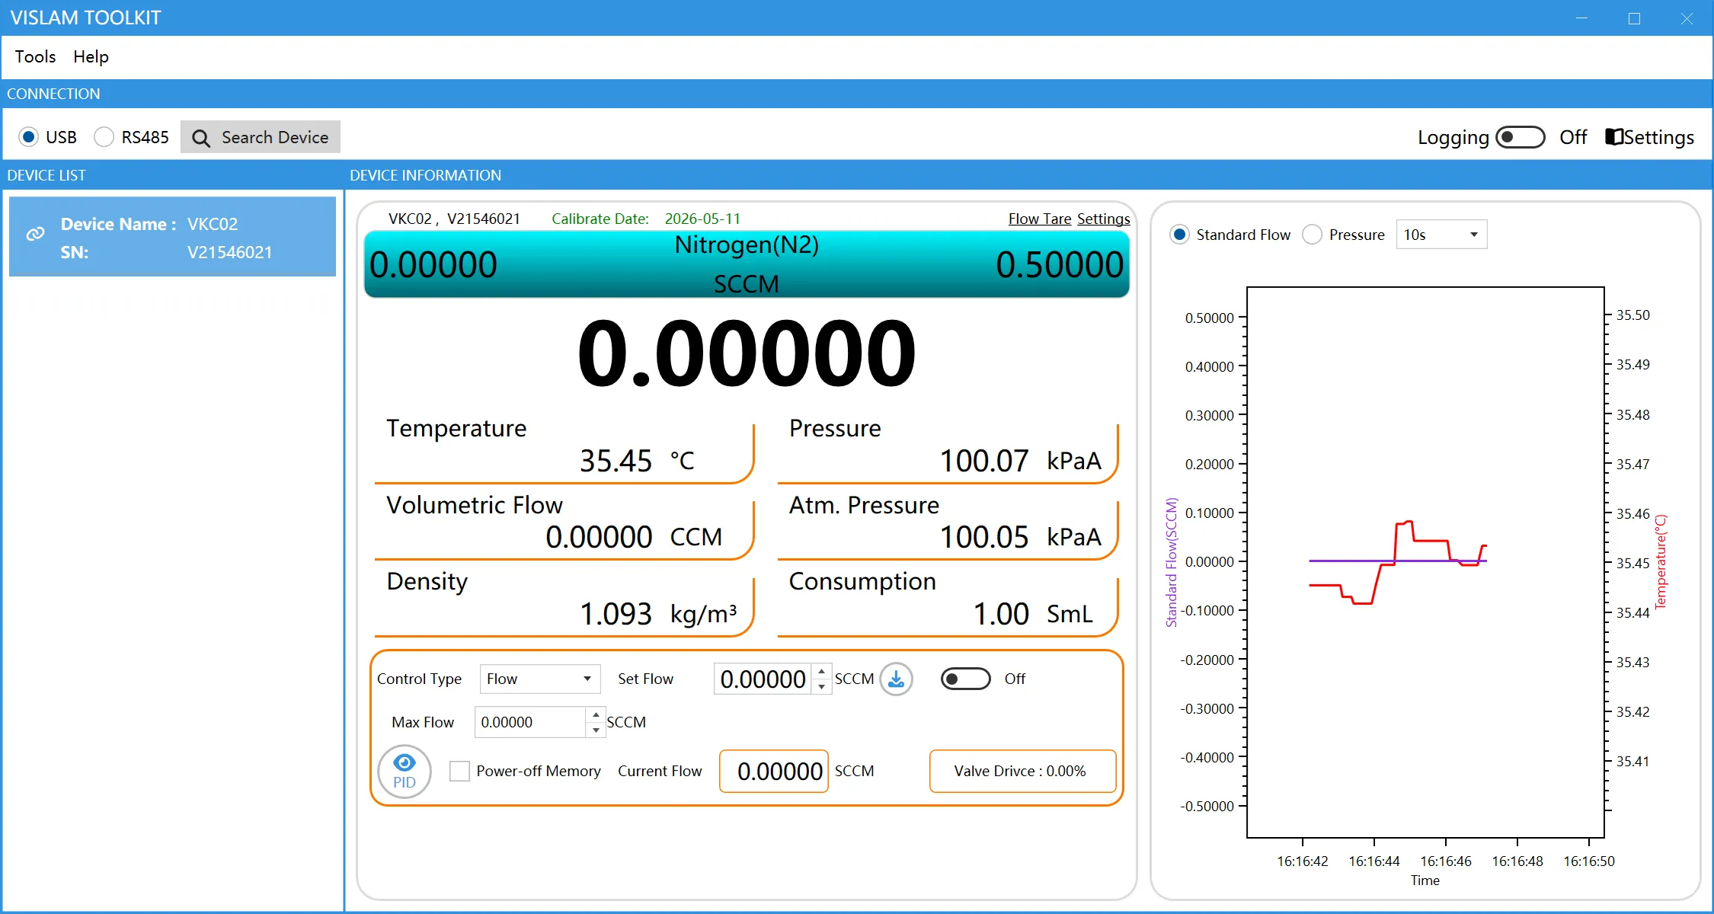The width and height of the screenshot is (1714, 914).
Task: Click the Max Flow input field
Action: tap(529, 722)
